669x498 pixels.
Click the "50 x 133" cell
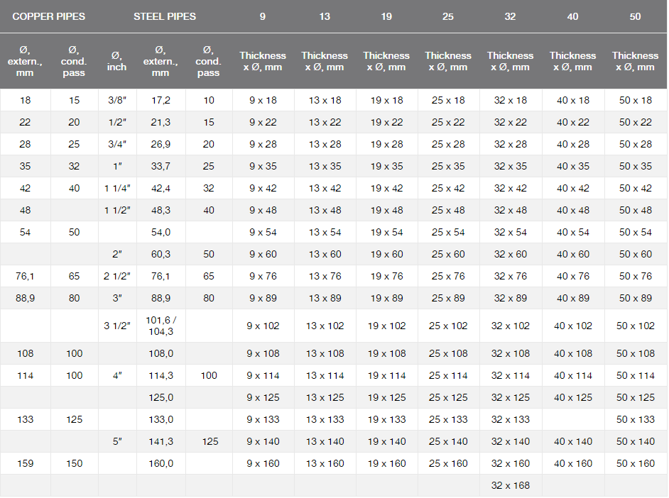pyautogui.click(x=635, y=419)
